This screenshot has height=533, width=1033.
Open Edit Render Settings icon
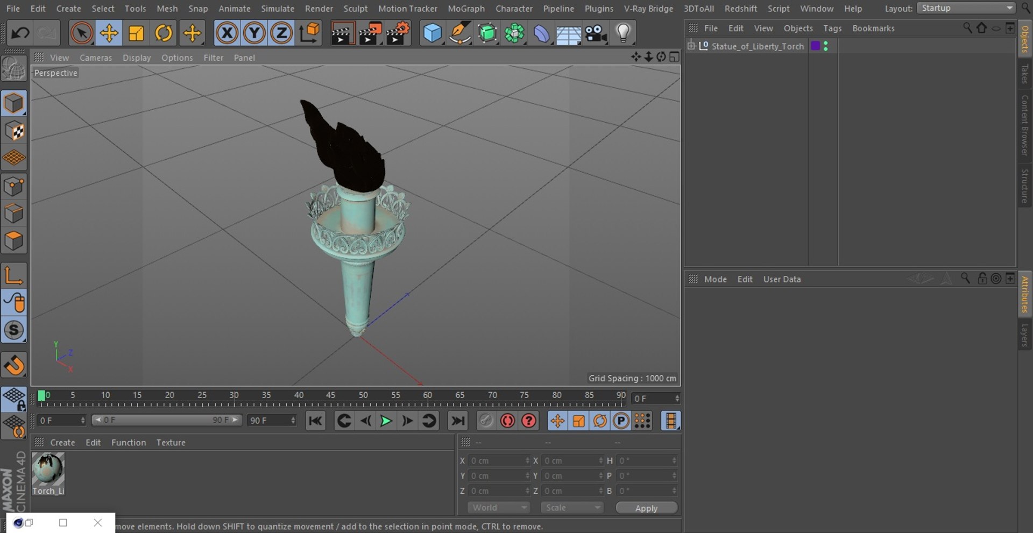(x=398, y=33)
